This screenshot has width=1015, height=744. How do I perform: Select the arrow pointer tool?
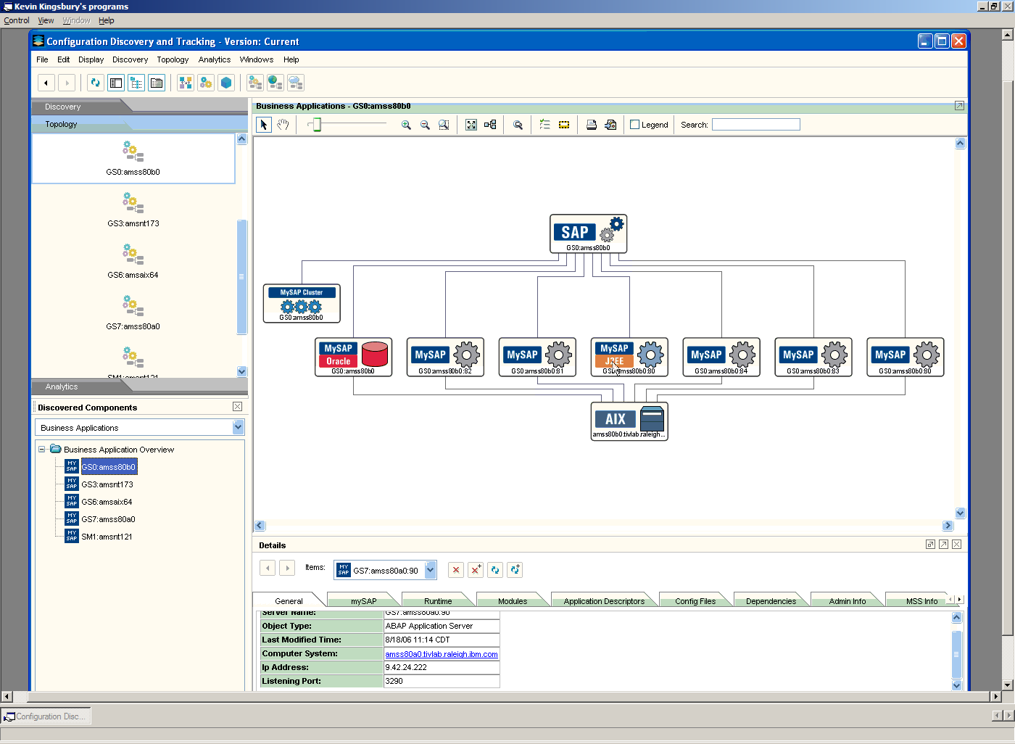264,125
